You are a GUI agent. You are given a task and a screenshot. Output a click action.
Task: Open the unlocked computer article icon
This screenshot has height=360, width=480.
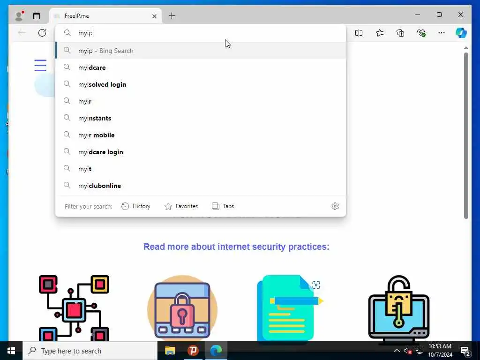pos(398,308)
